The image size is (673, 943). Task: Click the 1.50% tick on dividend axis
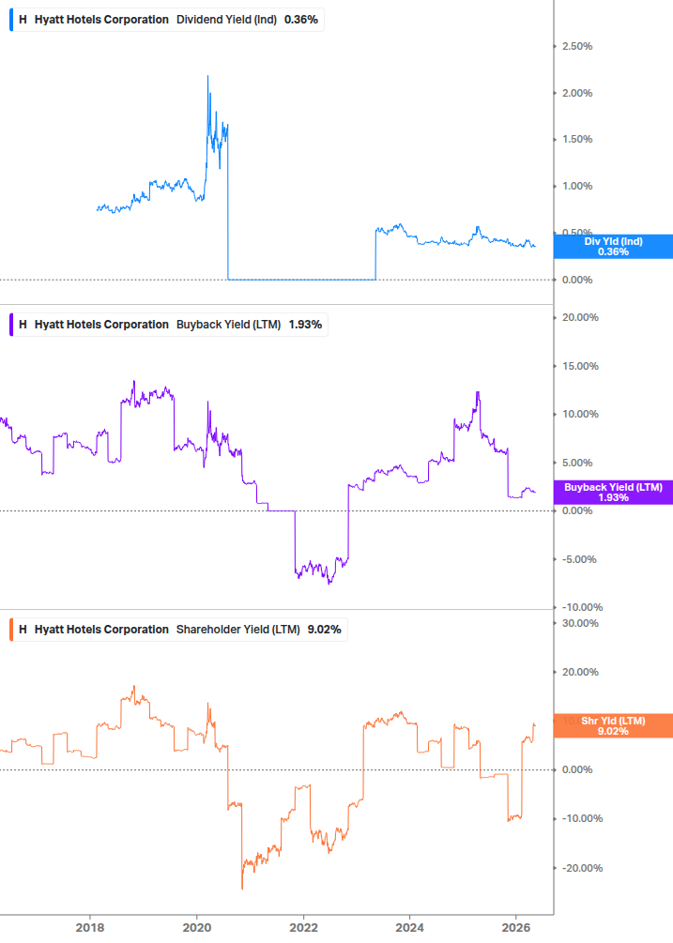(x=576, y=139)
